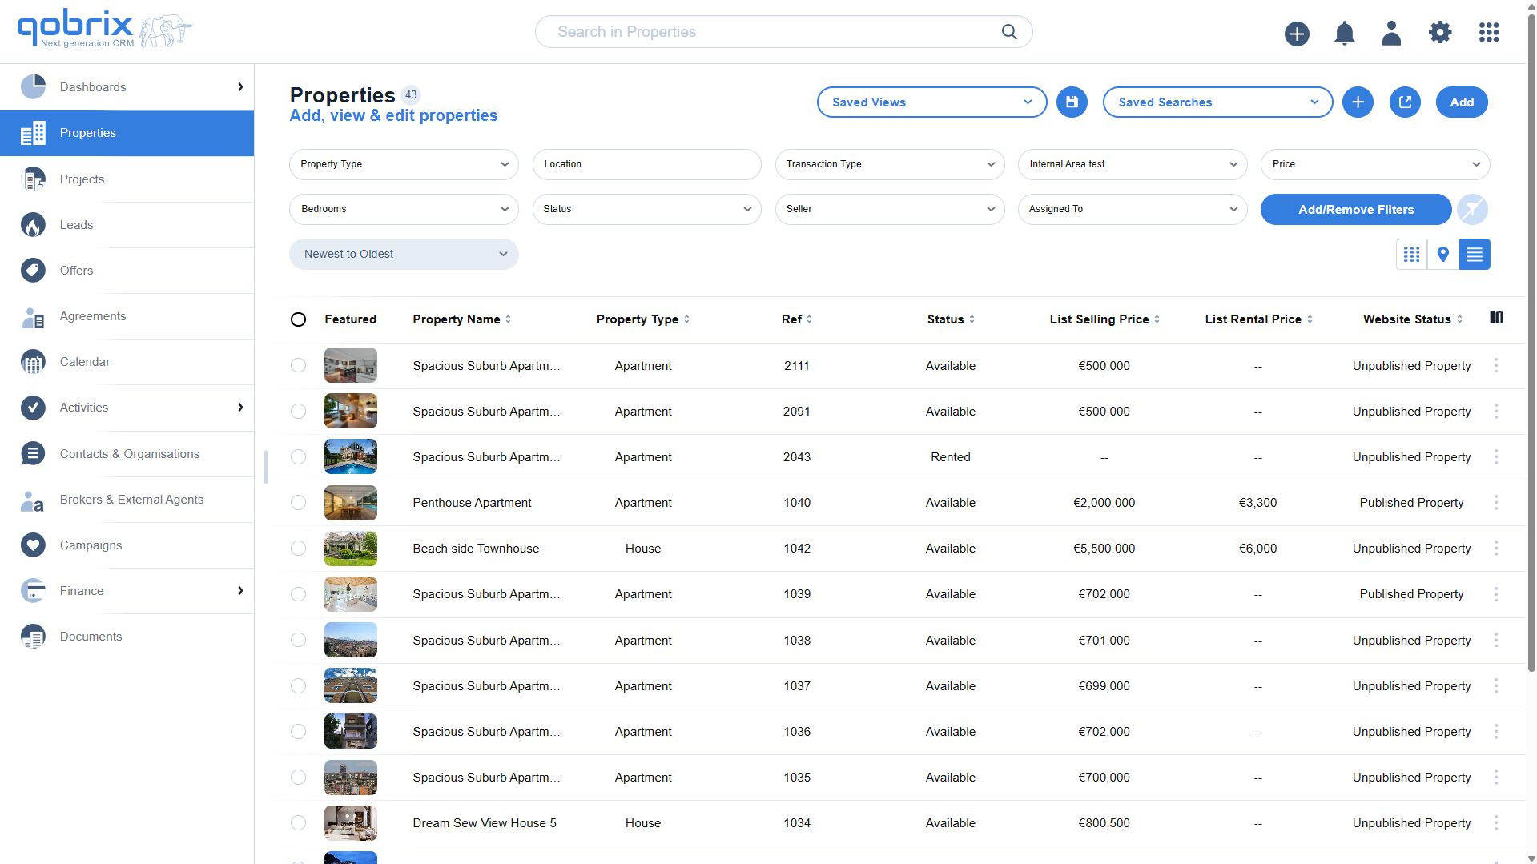1537x864 pixels.
Task: Open the Saved Searches dropdown
Action: [x=1217, y=102]
